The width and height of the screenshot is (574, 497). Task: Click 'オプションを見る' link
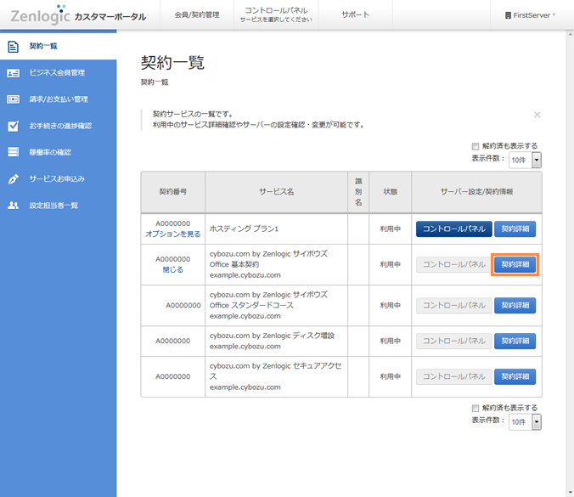click(x=172, y=234)
